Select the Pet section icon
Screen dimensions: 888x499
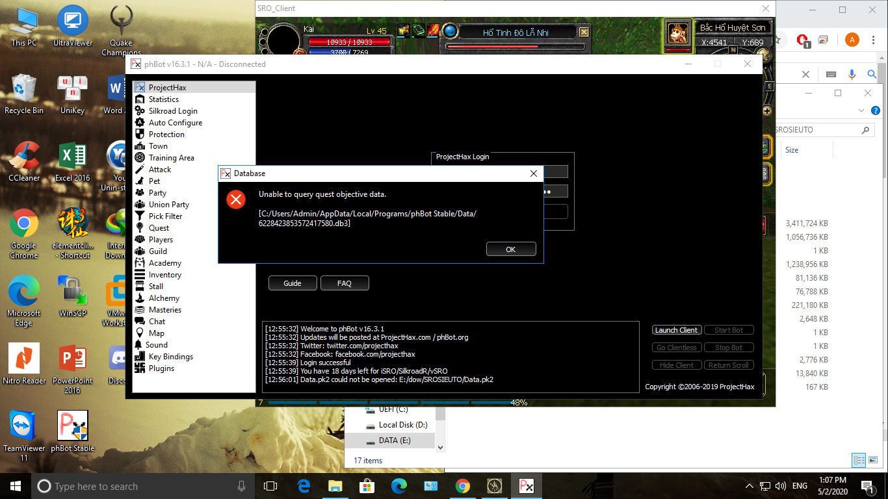pyautogui.click(x=140, y=181)
